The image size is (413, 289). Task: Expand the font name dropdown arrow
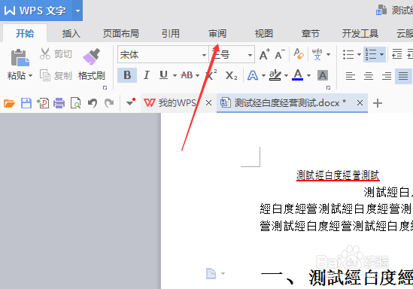click(204, 55)
